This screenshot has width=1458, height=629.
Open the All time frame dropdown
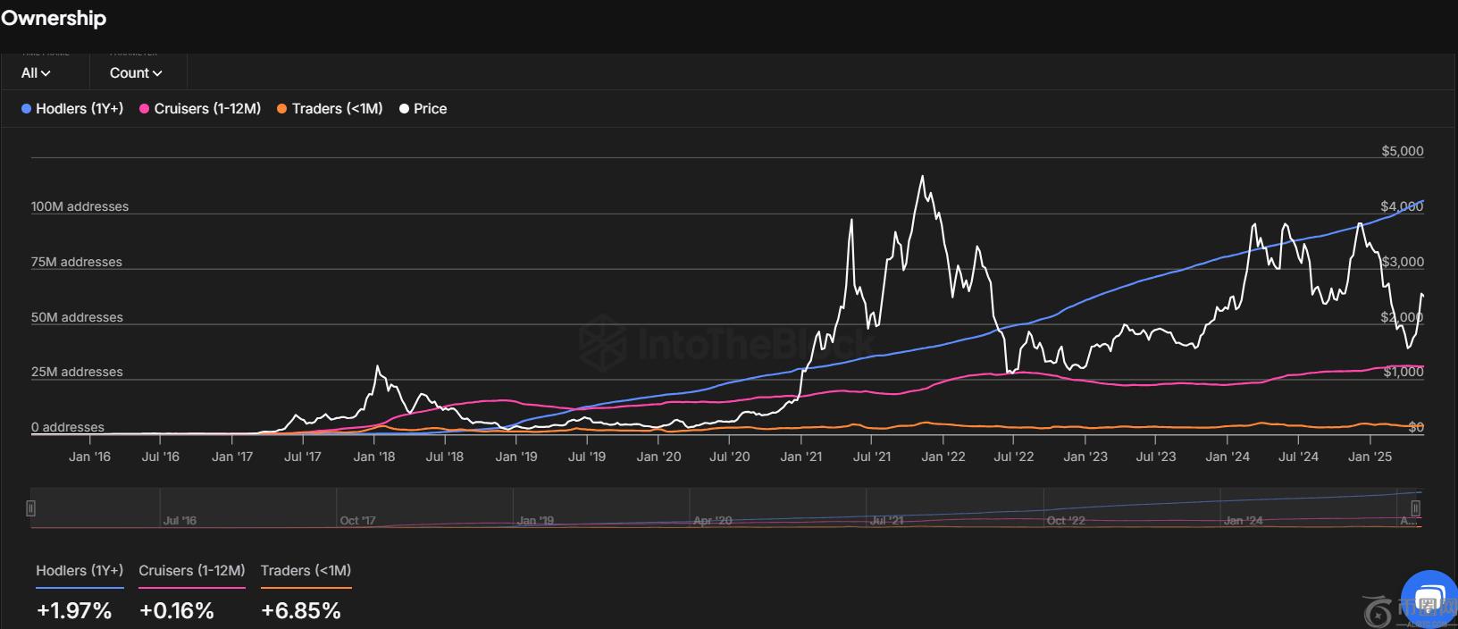(36, 73)
